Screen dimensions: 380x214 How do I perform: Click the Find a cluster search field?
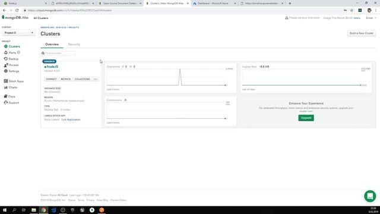pyautogui.click(x=58, y=53)
